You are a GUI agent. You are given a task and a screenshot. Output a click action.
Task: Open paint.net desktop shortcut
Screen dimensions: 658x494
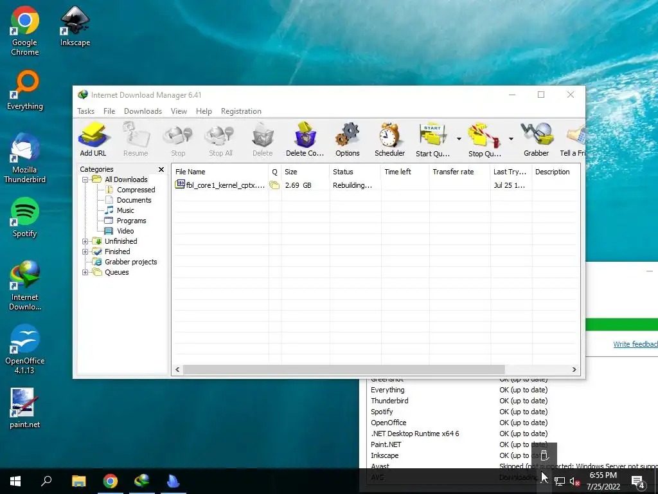pos(25,408)
